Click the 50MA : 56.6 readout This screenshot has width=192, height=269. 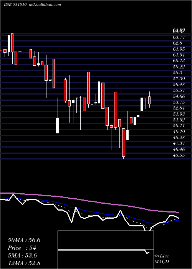(x=24, y=240)
